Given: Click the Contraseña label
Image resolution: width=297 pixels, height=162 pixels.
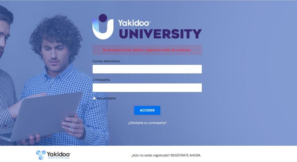Looking at the screenshot, I should pyautogui.click(x=101, y=80).
